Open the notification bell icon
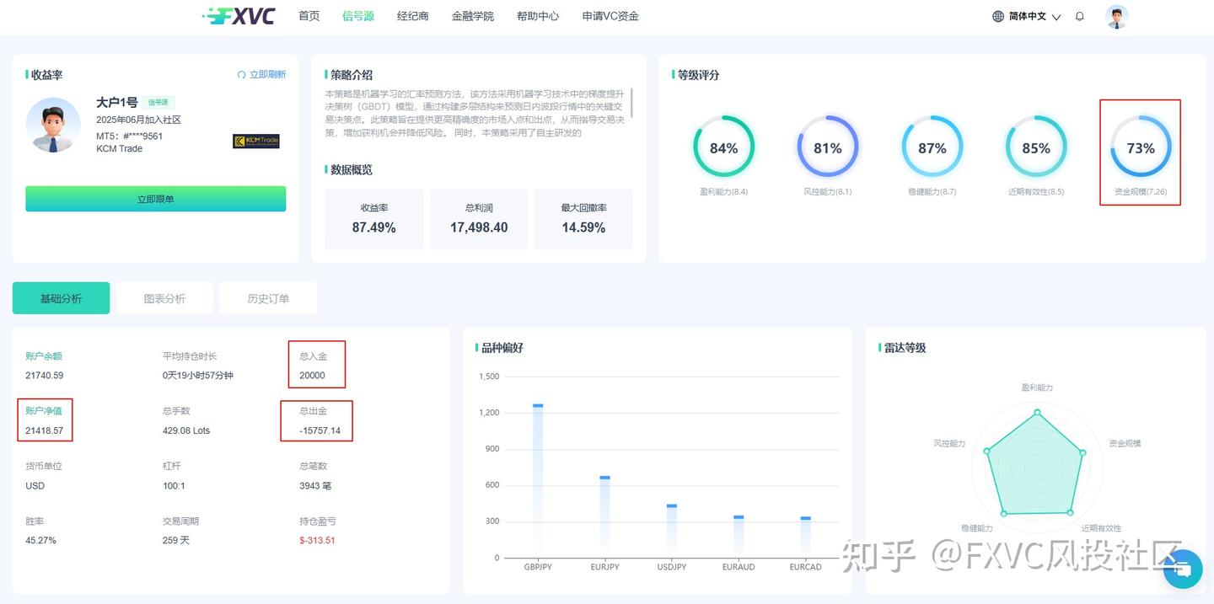 [x=1079, y=16]
